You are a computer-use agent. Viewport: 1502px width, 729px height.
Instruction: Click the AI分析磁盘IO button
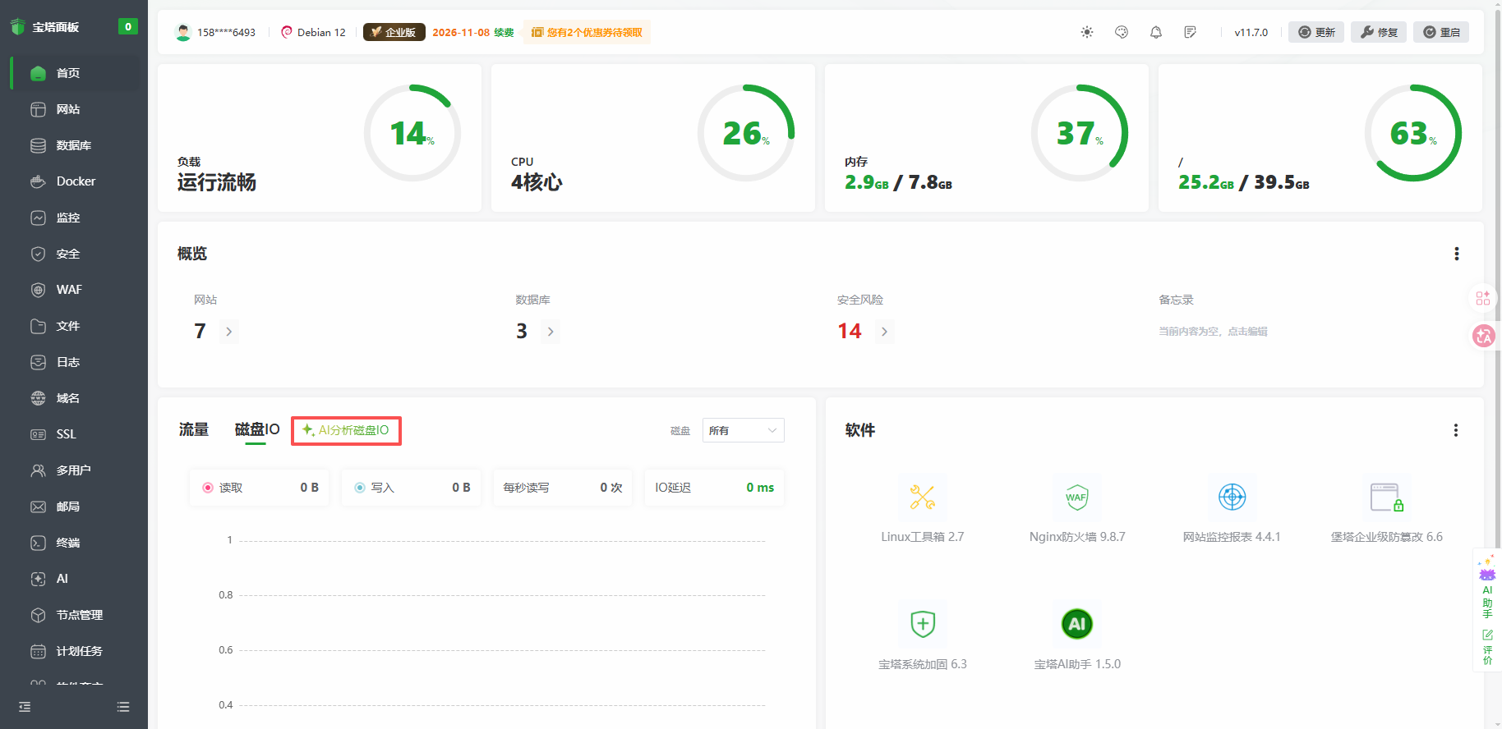click(x=346, y=430)
